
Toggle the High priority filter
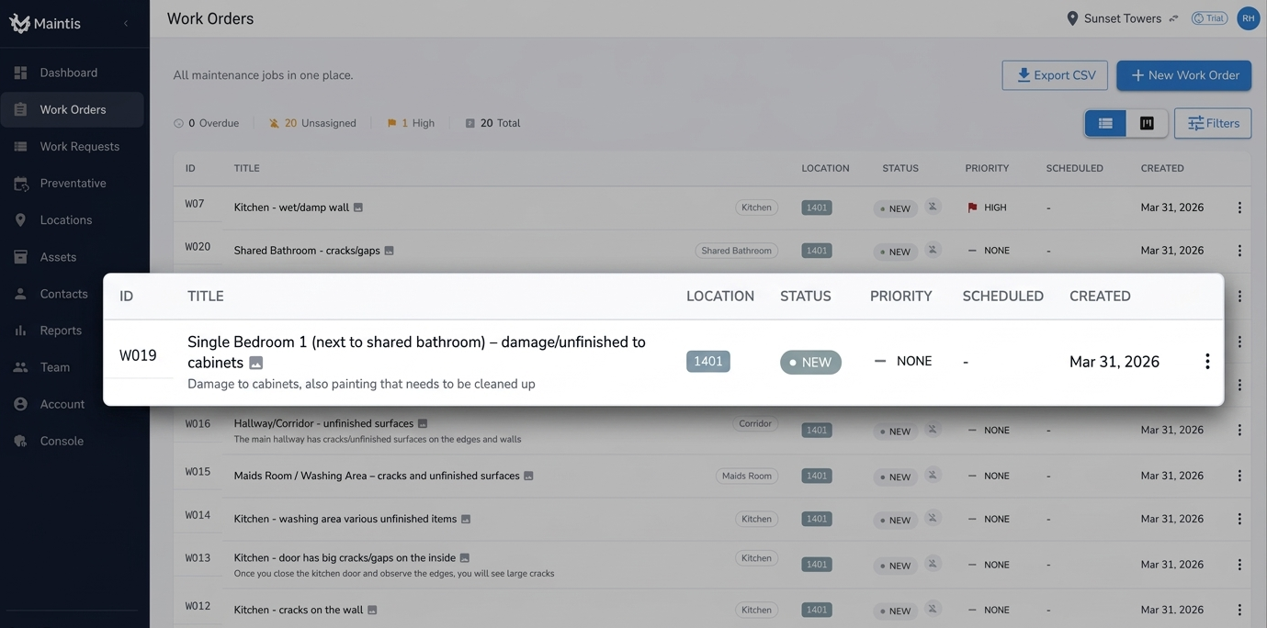click(x=410, y=122)
